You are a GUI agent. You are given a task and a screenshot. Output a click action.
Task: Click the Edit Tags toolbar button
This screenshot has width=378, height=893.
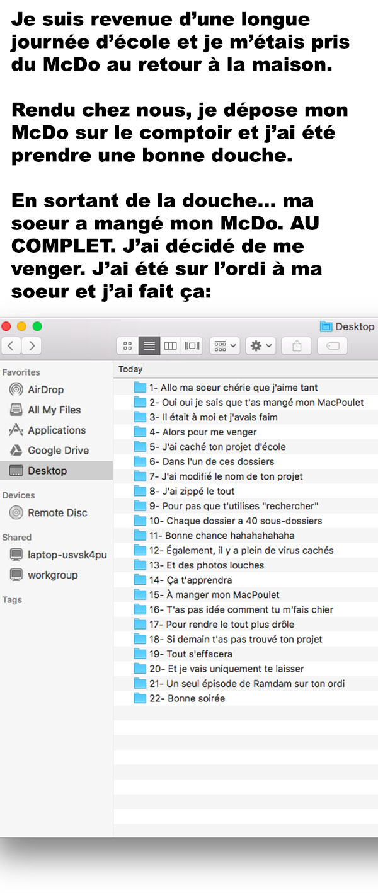pyautogui.click(x=333, y=345)
